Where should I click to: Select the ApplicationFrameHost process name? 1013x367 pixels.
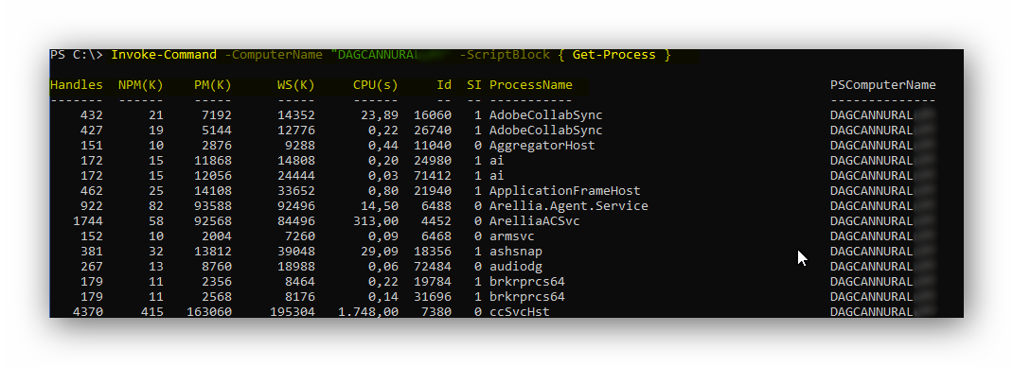(564, 191)
